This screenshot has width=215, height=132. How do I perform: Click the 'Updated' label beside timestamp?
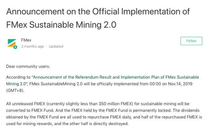coord(56,46)
